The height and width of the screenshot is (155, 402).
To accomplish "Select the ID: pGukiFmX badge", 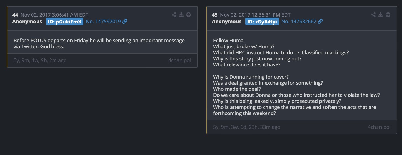I will pyautogui.click(x=65, y=22).
